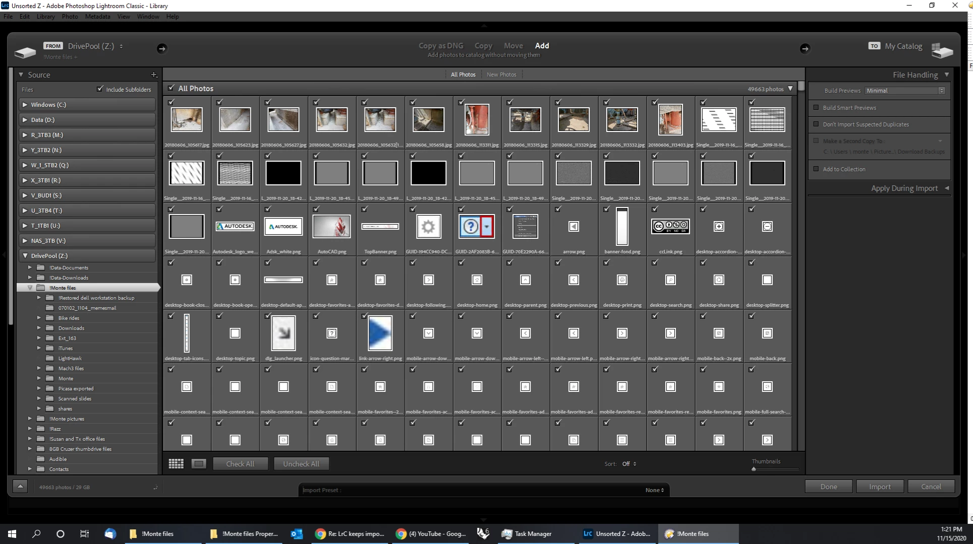Disable Include Subfolders checkbox

click(100, 89)
